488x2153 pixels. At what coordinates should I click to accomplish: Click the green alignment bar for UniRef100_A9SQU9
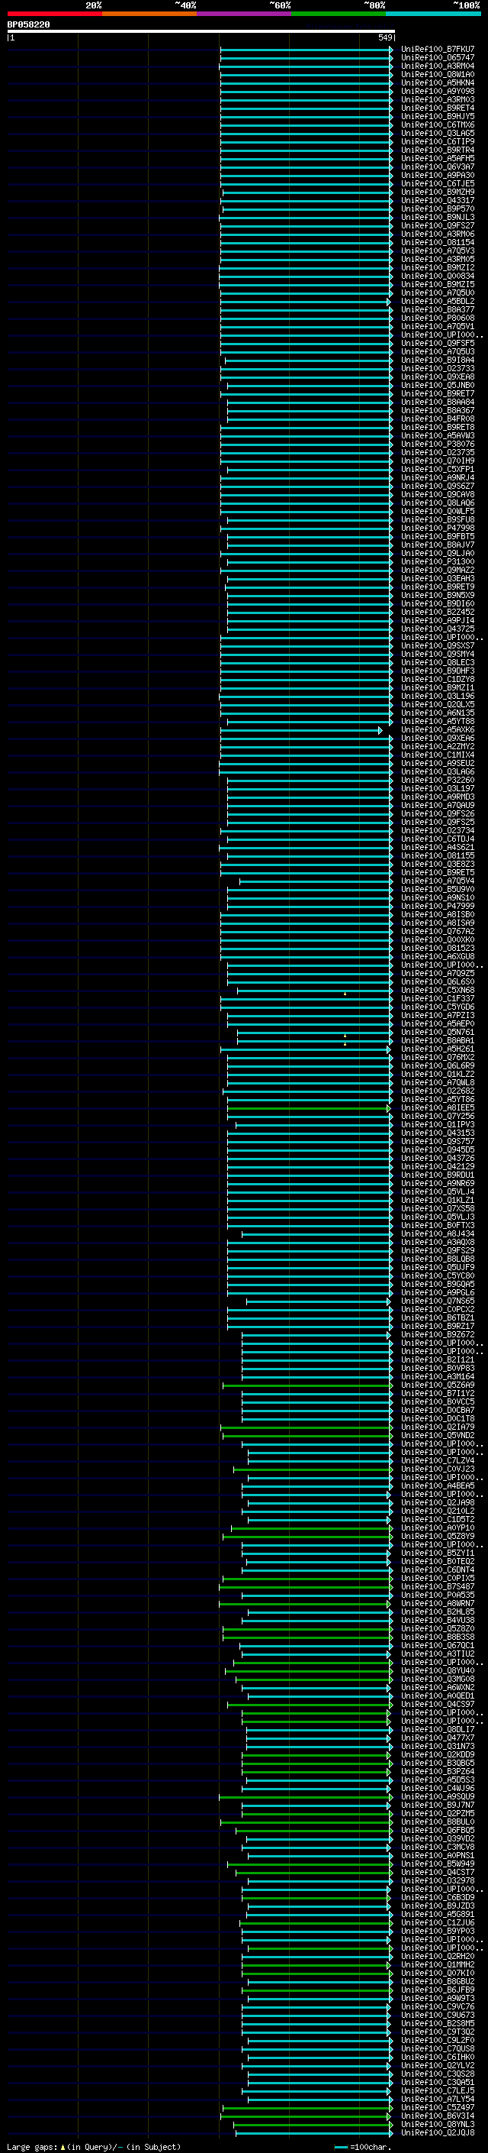pyautogui.click(x=305, y=1797)
